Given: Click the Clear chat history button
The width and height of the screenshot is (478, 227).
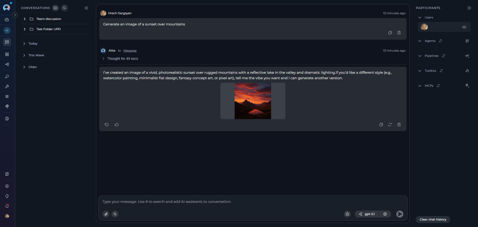Looking at the screenshot, I should [433, 220].
